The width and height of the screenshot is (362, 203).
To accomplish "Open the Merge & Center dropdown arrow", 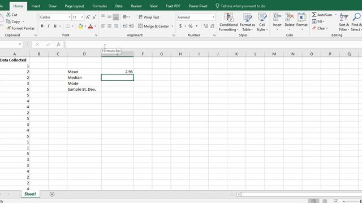I will [x=172, y=27].
